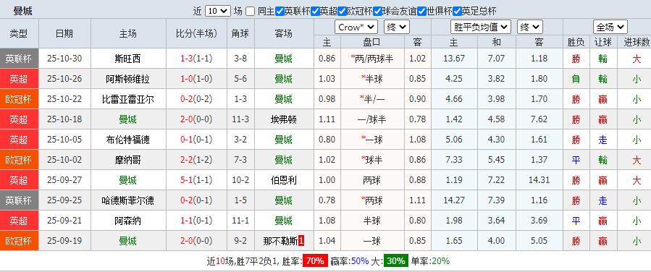Click the 5-1(1-1) score for 伯恩利 match
This screenshot has height=272, width=651.
196,180
